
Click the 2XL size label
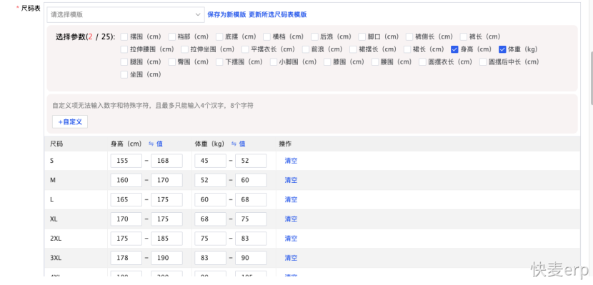click(56, 239)
